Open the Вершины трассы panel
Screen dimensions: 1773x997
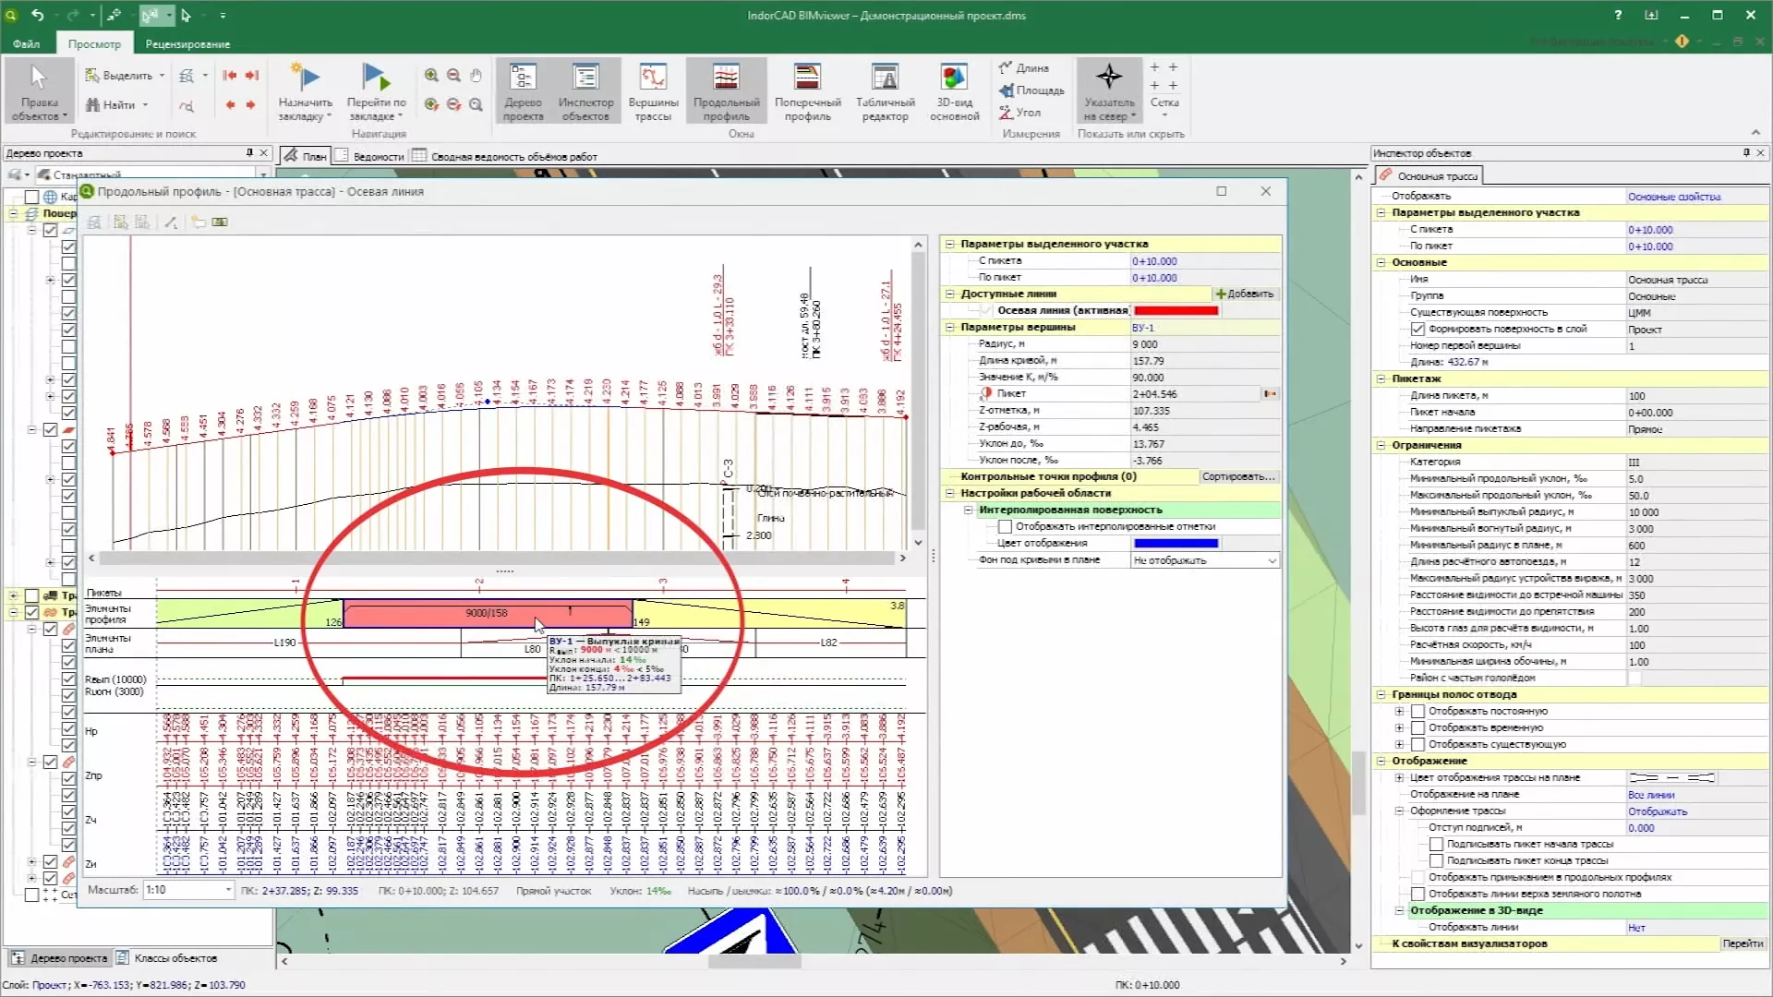[653, 90]
